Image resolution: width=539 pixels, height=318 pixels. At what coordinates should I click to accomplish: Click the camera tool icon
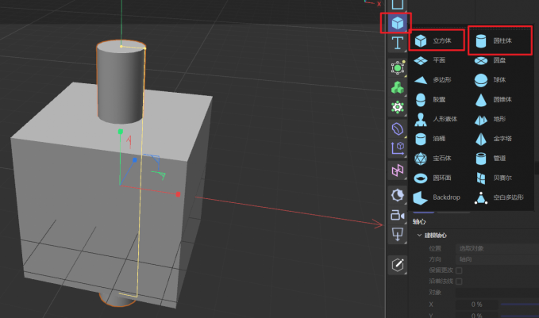coord(398,216)
